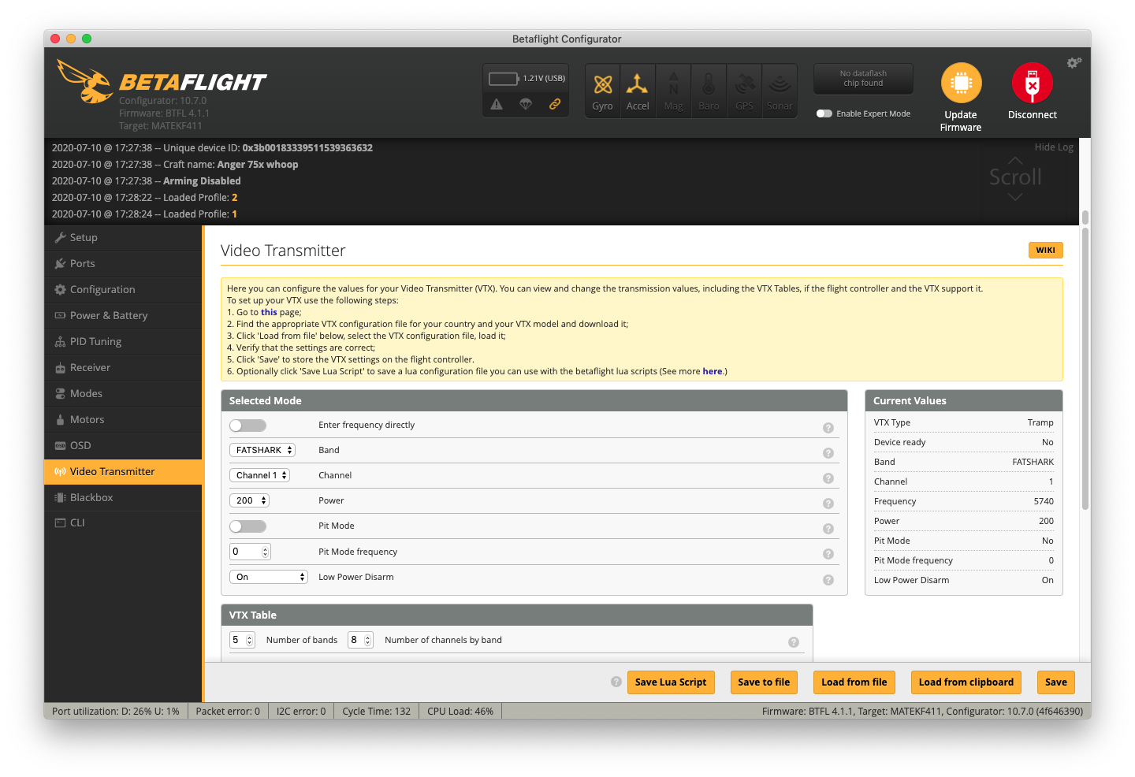Image resolution: width=1135 pixels, height=777 pixels.
Task: Open the settings gear in top corner
Action: 1074,63
